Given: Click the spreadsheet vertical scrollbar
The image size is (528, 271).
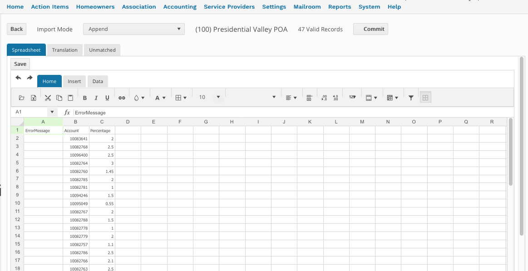Looking at the screenshot, I should (x=510, y=152).
